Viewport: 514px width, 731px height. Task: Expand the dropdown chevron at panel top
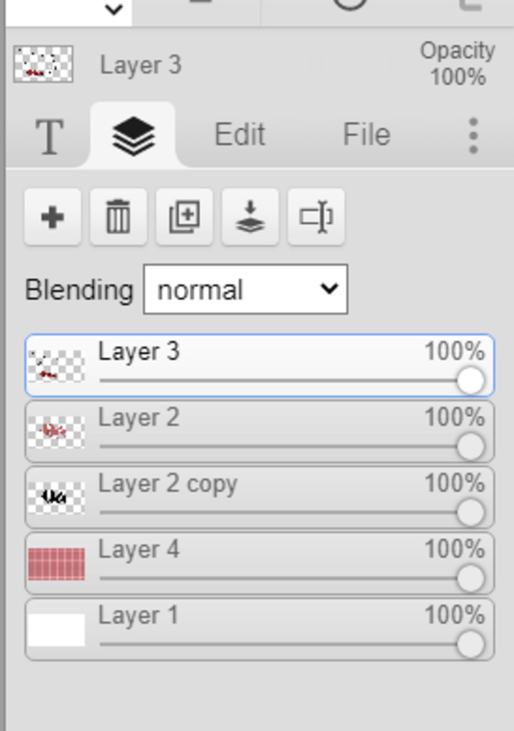tap(114, 9)
